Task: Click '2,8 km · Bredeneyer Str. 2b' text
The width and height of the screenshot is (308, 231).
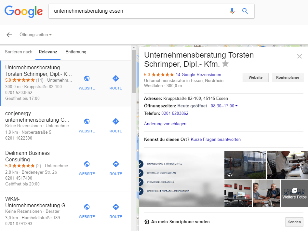Action: [31, 172]
